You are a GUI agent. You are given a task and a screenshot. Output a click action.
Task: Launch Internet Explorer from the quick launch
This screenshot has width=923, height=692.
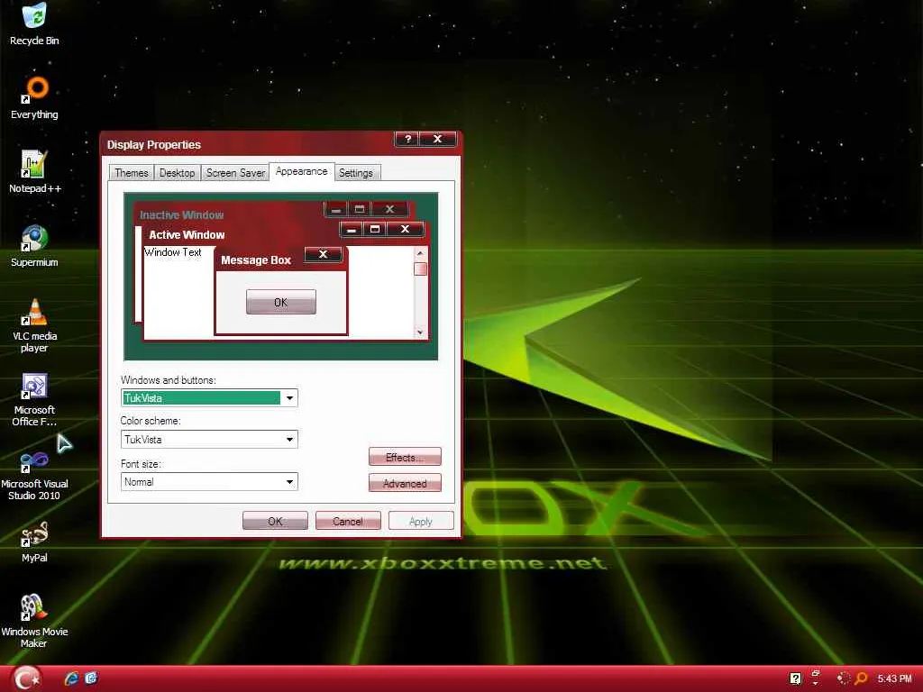(71, 678)
